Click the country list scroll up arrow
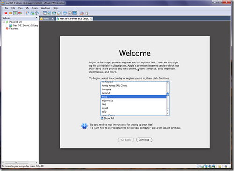The height and width of the screenshot is (171, 234). pyautogui.click(x=168, y=111)
